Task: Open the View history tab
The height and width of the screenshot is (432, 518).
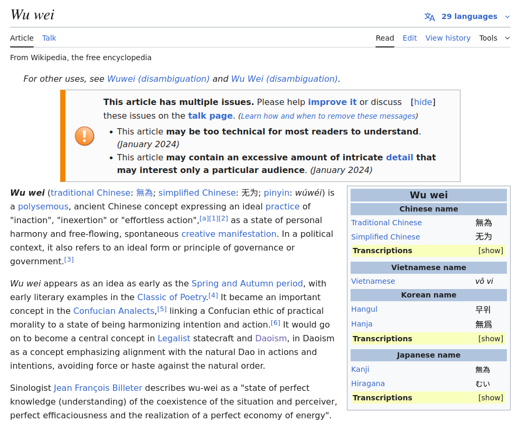Action: 448,38
